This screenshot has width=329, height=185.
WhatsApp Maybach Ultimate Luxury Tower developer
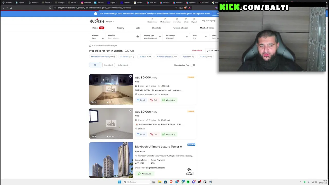(x=144, y=174)
